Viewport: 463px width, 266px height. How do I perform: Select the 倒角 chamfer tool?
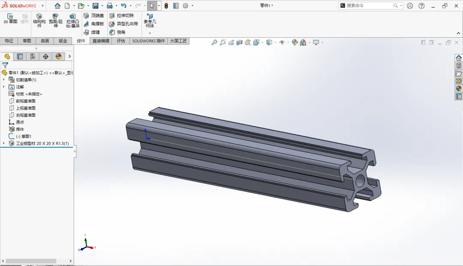click(x=117, y=32)
